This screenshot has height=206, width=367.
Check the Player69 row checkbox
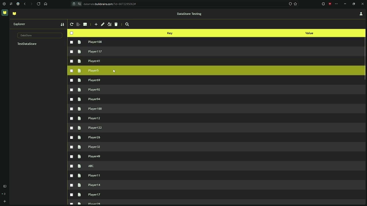point(71,80)
